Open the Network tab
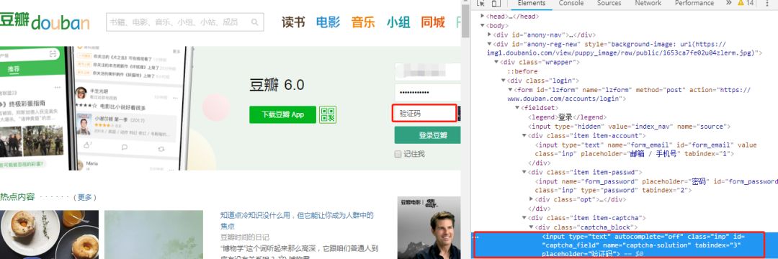Screen dimensions: 778x259 click(x=648, y=3)
